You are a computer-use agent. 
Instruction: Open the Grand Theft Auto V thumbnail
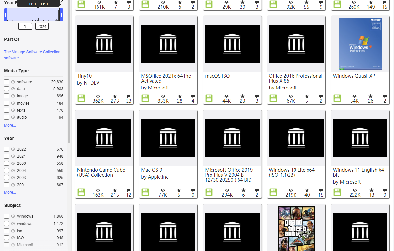pyautogui.click(x=296, y=228)
